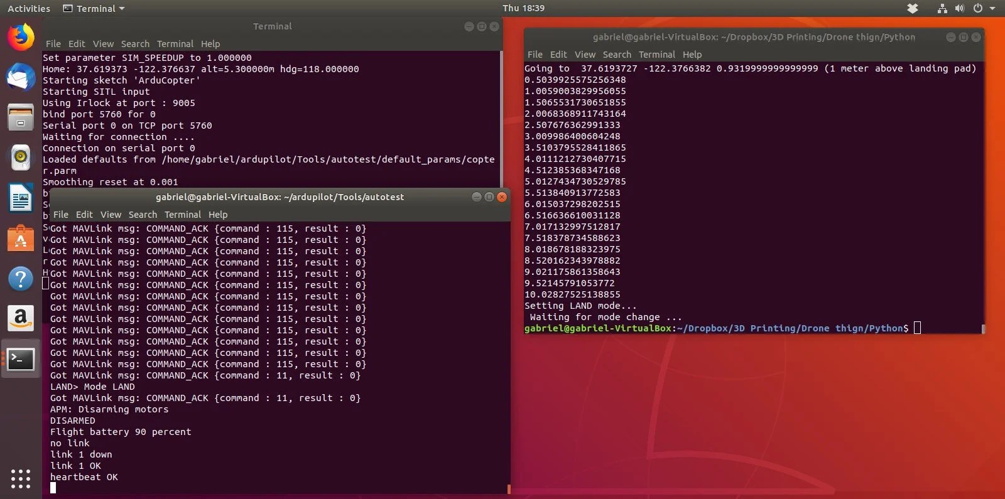Click the power icon in top bar
This screenshot has width=1005, height=499.
pos(977,8)
